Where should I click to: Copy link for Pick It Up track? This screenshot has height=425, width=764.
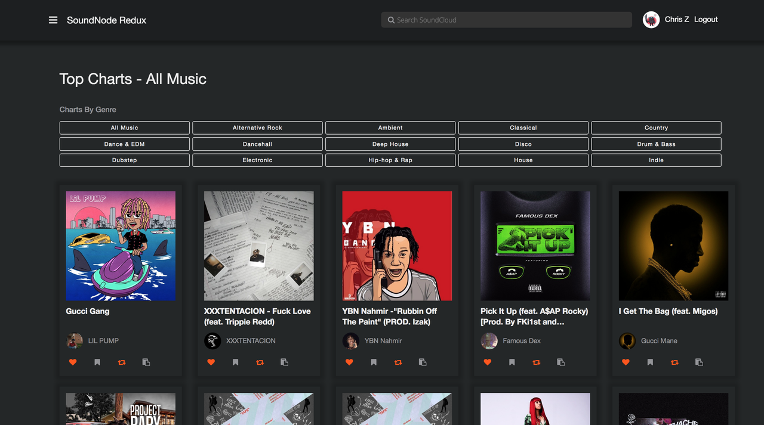click(x=560, y=362)
